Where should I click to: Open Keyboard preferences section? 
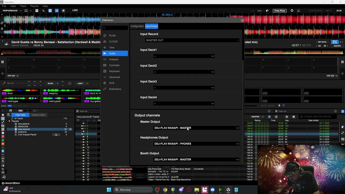[x=114, y=71]
